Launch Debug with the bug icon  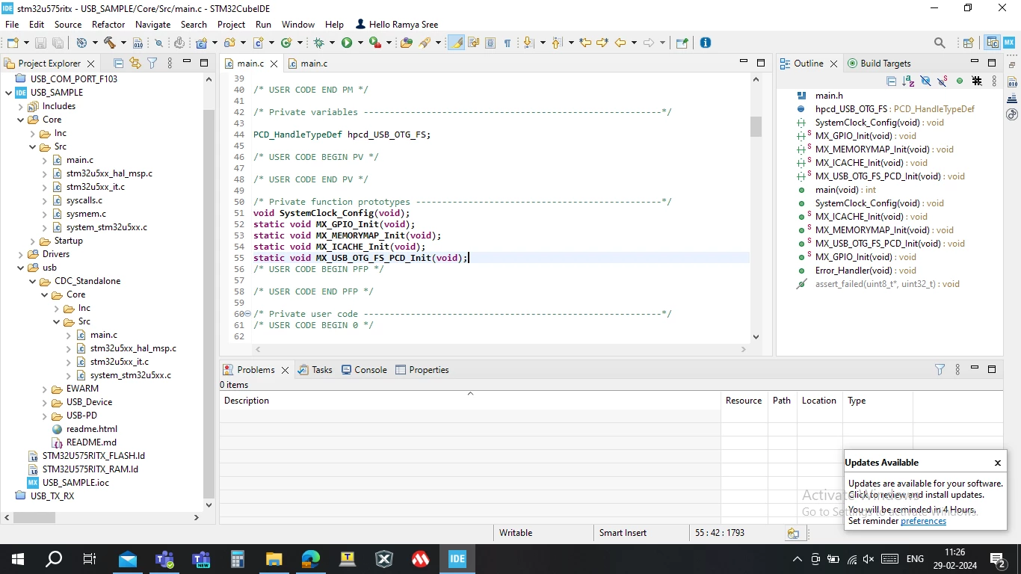[x=319, y=43]
